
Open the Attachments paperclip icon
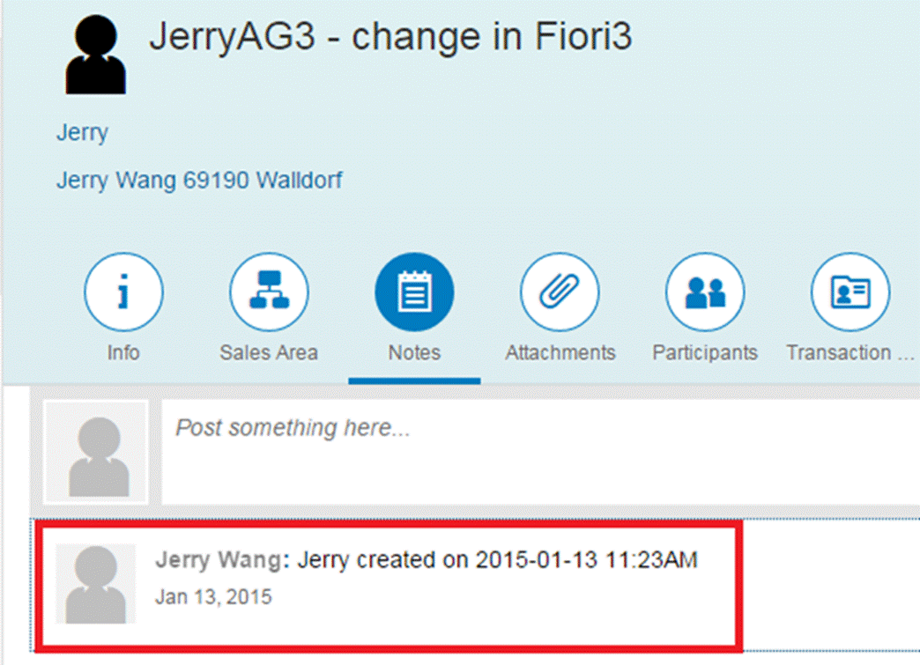point(560,293)
